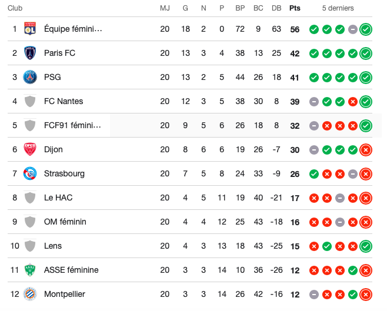Open the Strasbourg team page

click(x=64, y=173)
